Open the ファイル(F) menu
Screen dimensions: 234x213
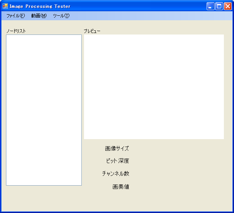[16, 16]
